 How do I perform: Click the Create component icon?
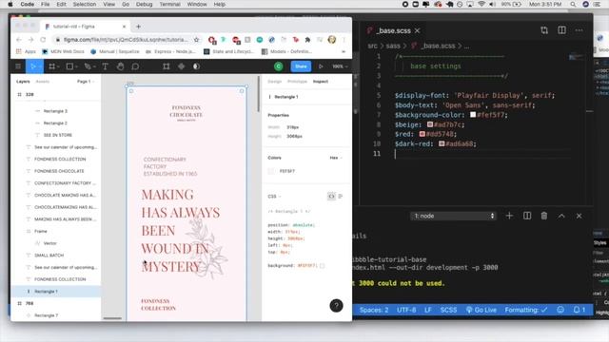pyautogui.click(x=181, y=66)
